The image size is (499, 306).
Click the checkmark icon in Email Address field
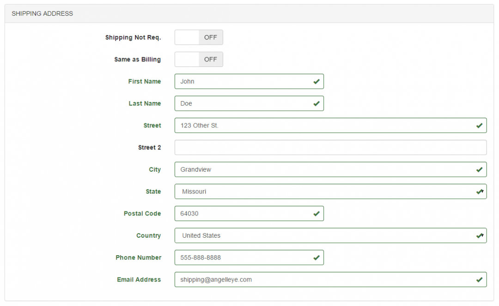tap(479, 279)
